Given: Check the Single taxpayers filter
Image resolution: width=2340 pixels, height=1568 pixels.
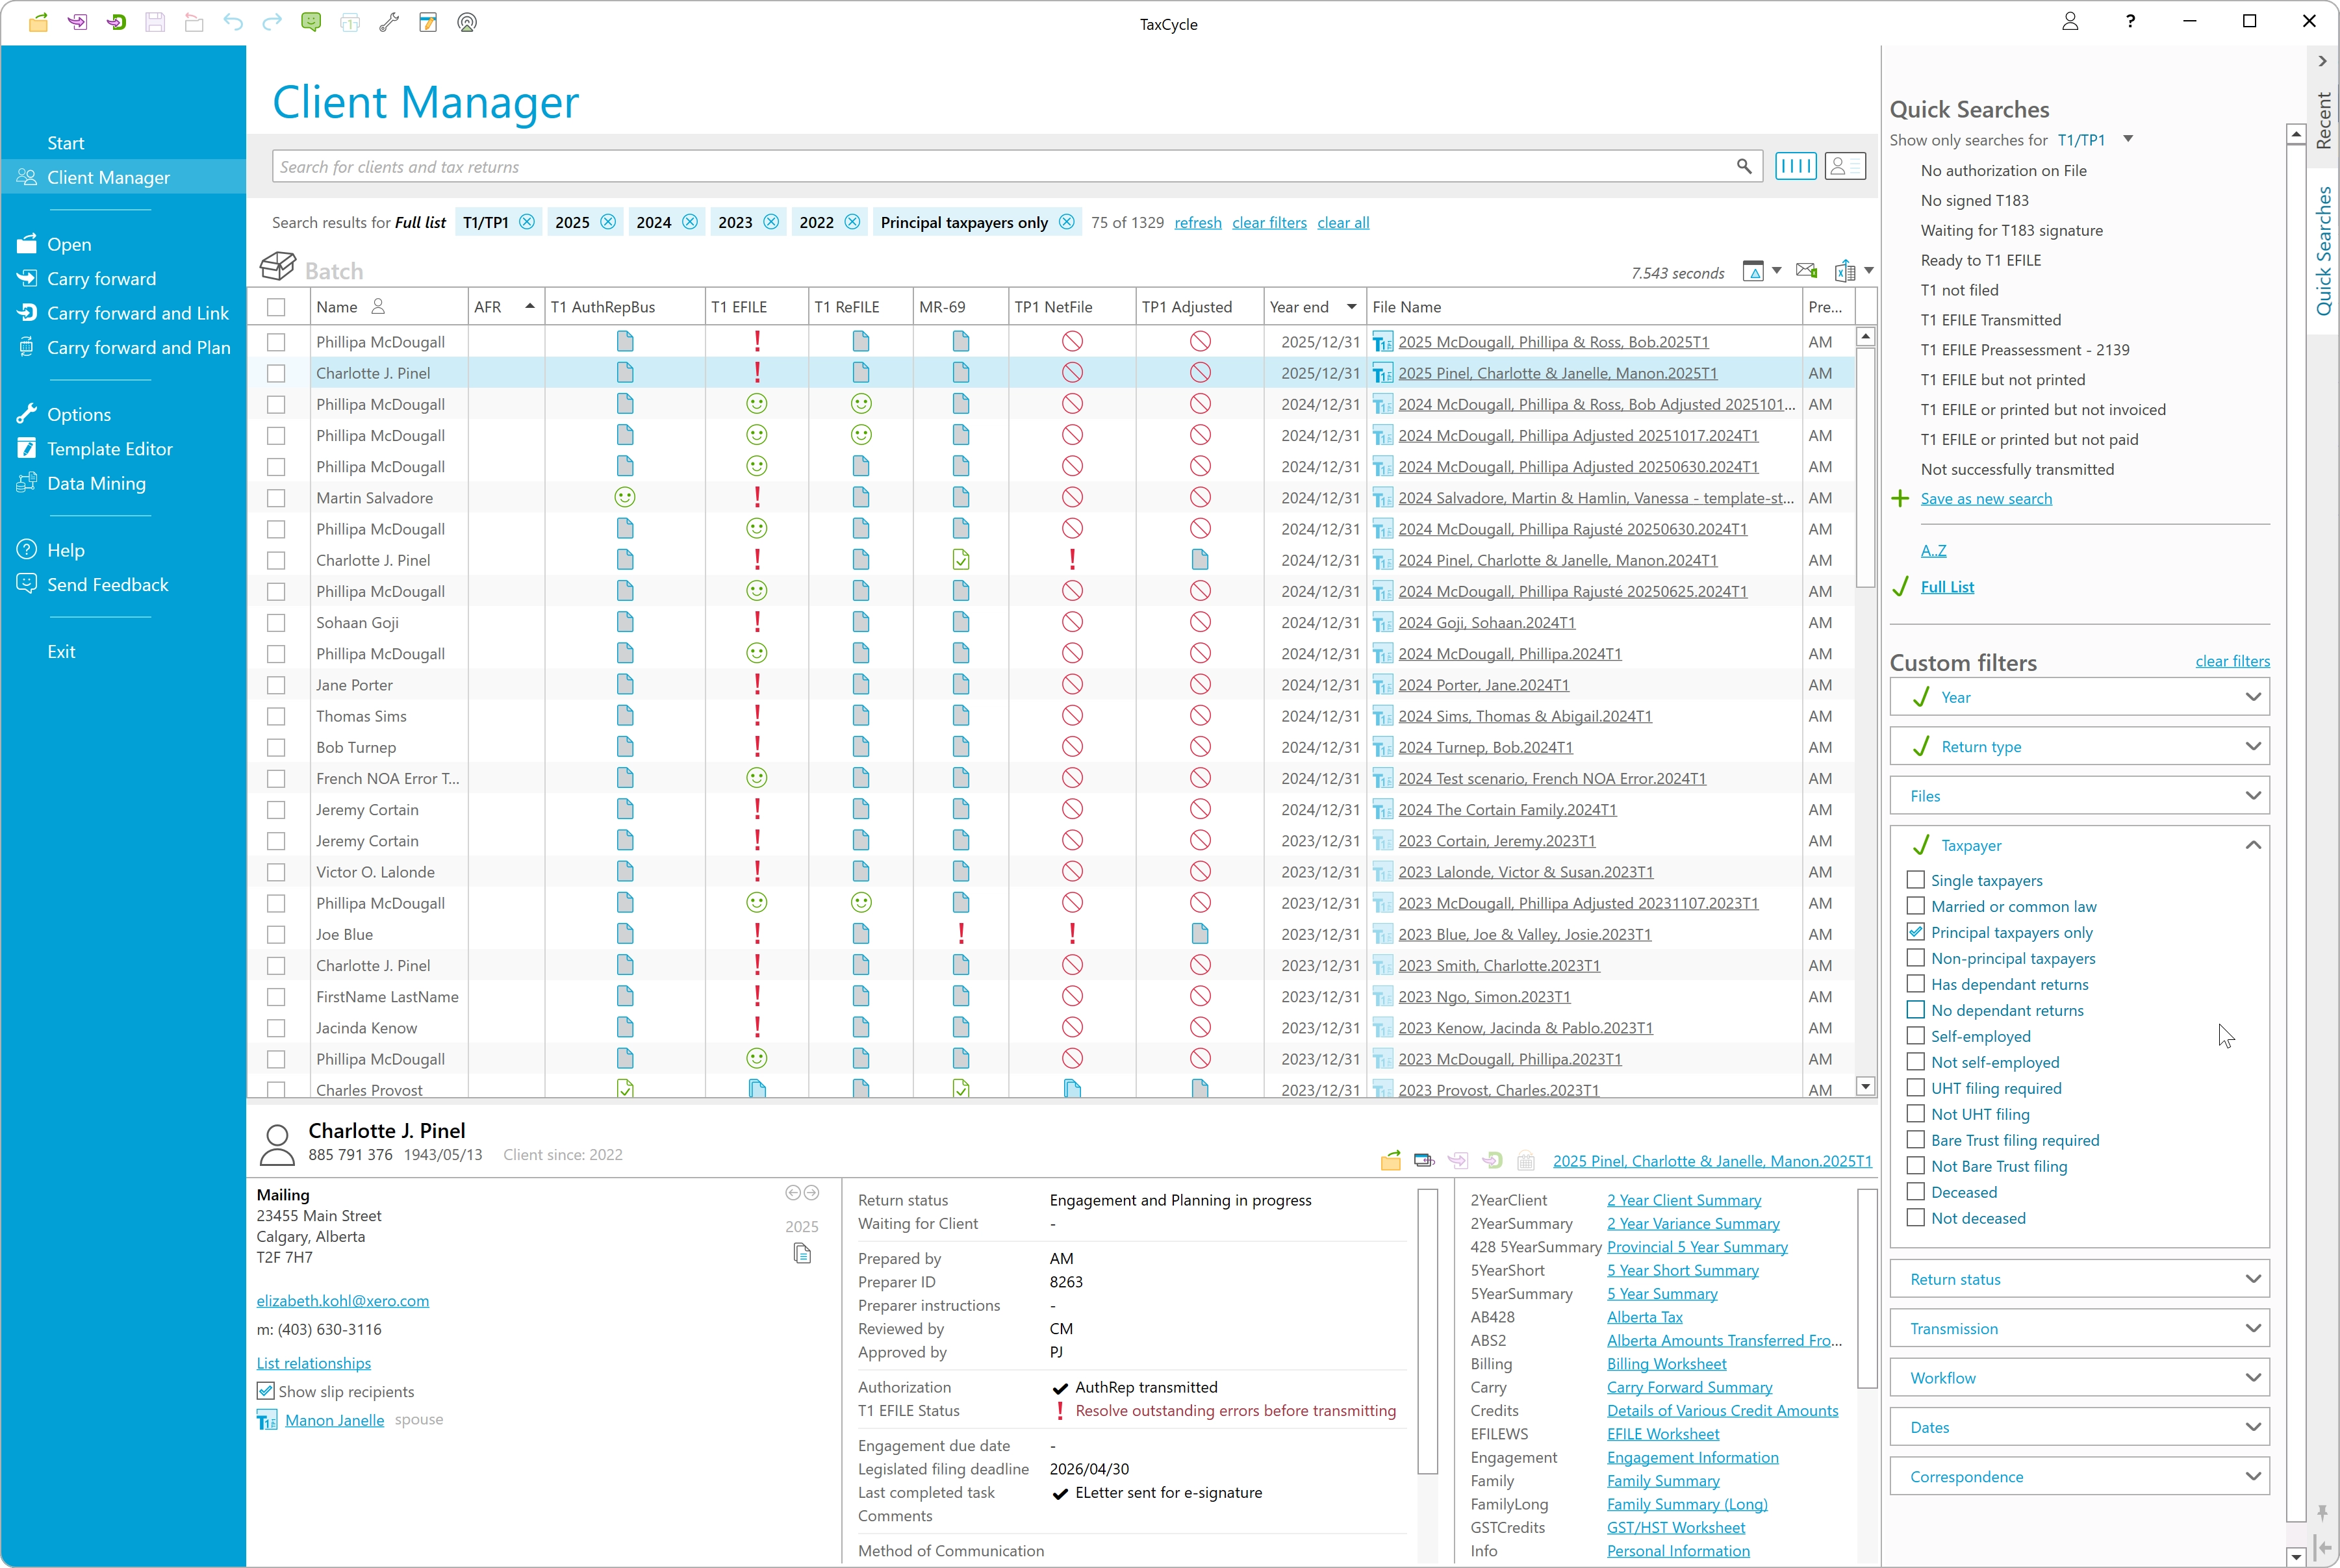Looking at the screenshot, I should click(x=1915, y=880).
